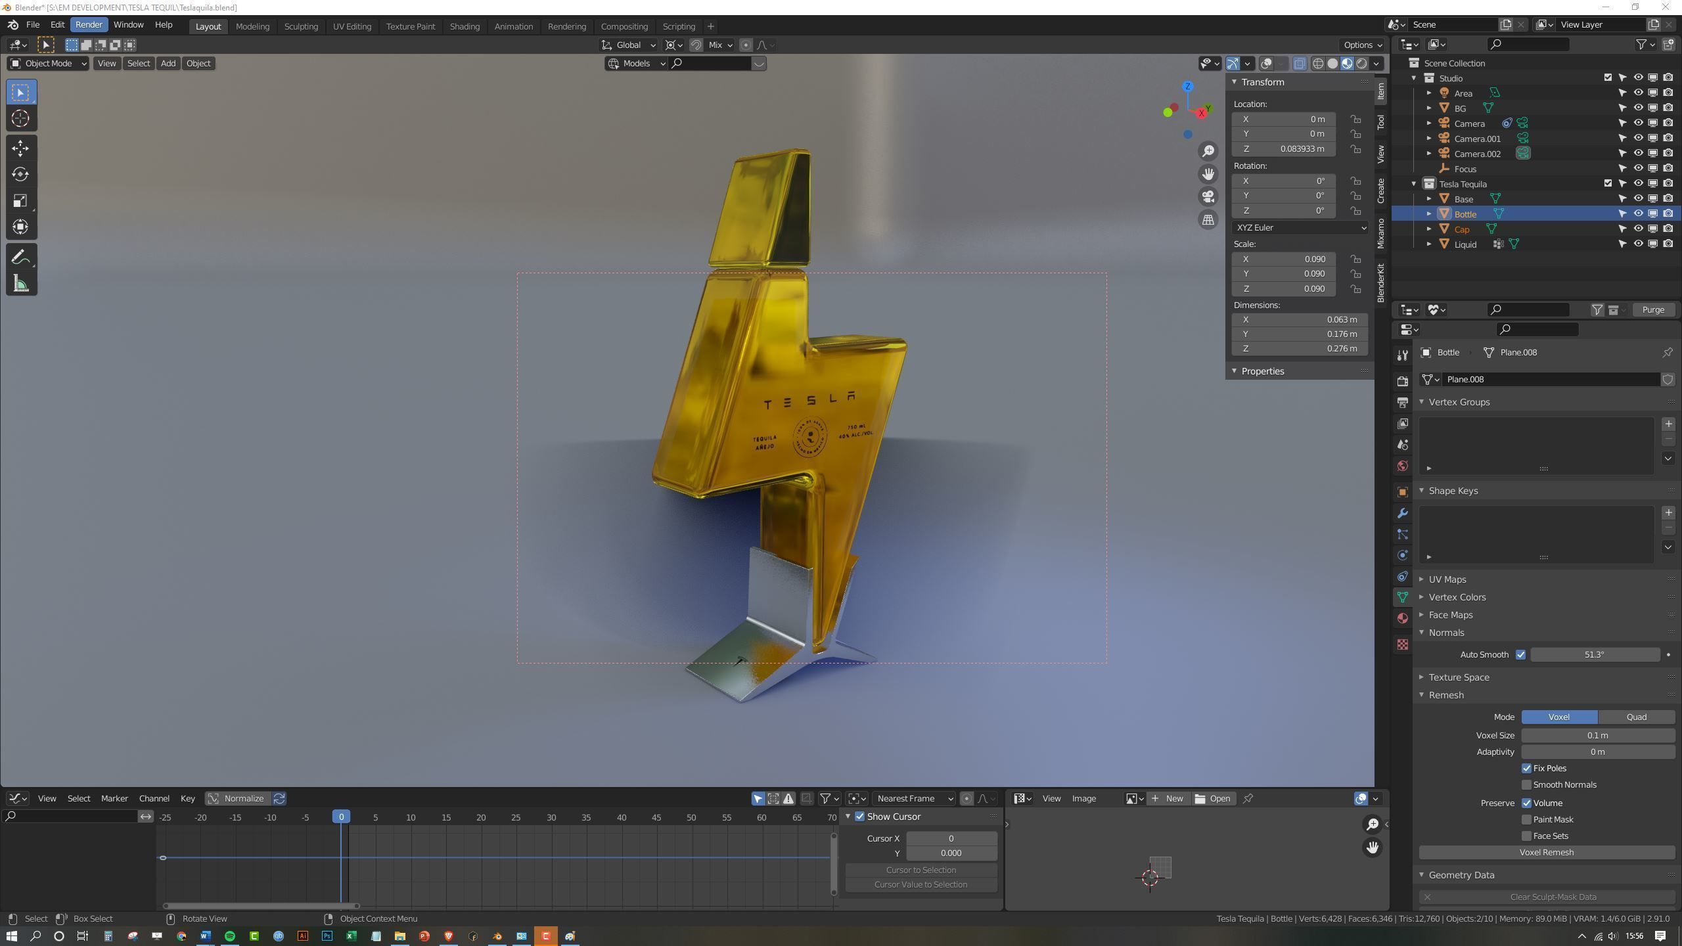Open the XYZ Euler rotation mode dropdown
Screen dimensions: 1682x946
pos(1300,228)
